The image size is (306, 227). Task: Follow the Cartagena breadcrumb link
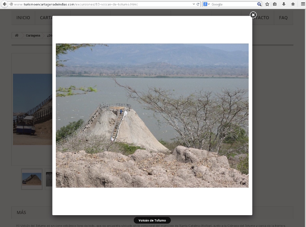point(33,35)
